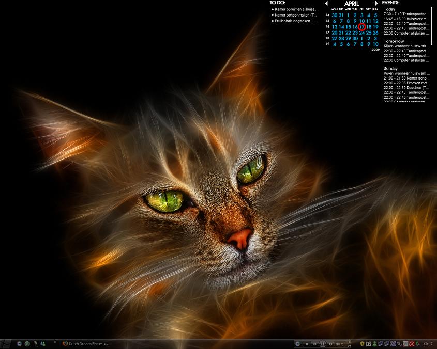Click the Media Player logo in the taskbar player
The width and height of the screenshot is (437, 349).
[x=298, y=344]
